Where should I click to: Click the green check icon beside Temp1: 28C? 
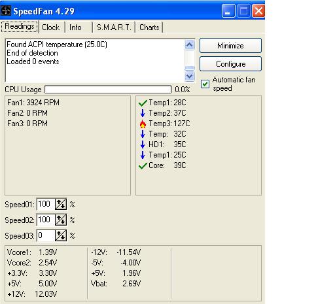point(143,103)
